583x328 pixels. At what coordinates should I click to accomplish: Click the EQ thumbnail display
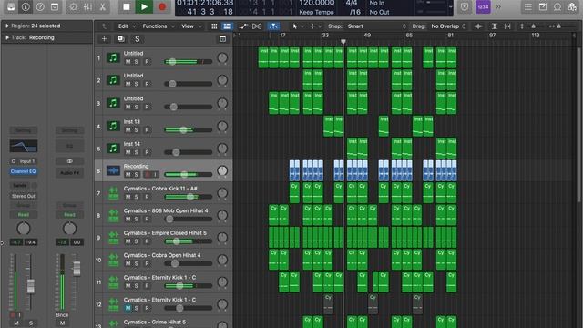point(23,146)
